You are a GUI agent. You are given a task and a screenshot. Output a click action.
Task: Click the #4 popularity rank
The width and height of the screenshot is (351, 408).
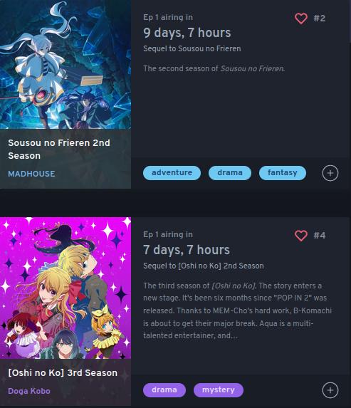coord(319,236)
